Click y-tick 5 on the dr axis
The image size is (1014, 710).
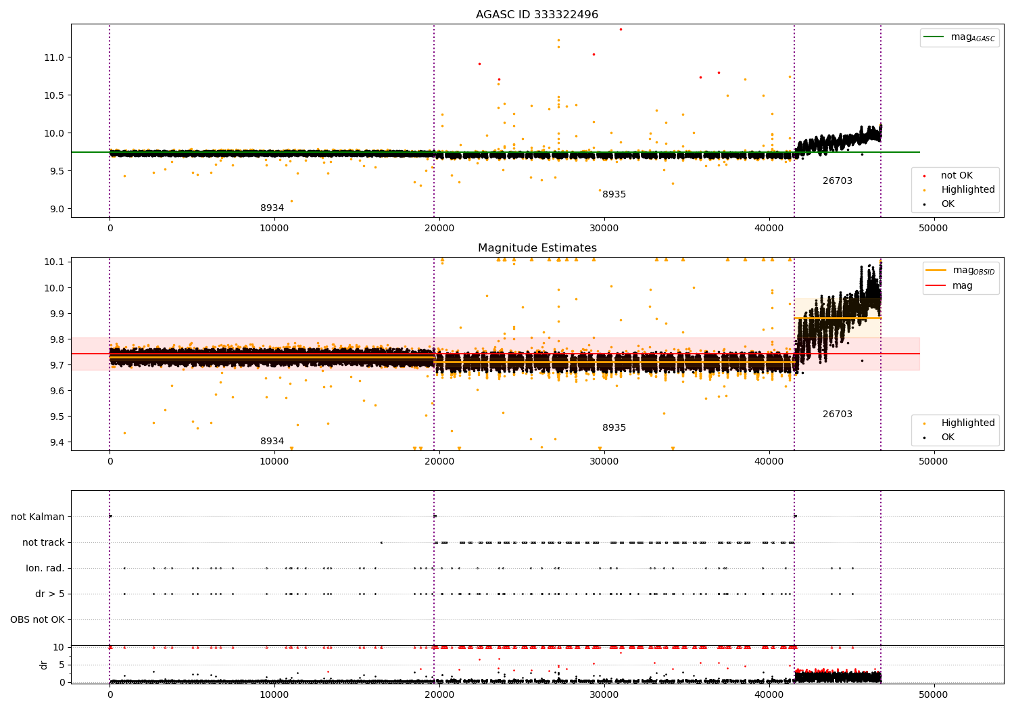[x=62, y=665]
